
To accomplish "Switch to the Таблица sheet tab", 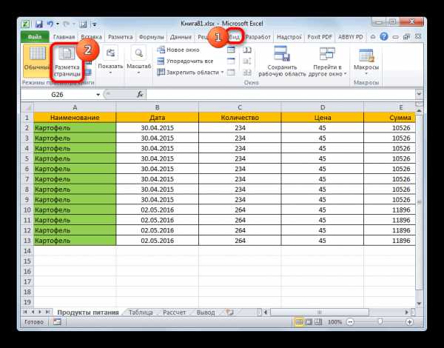I will pos(141,312).
